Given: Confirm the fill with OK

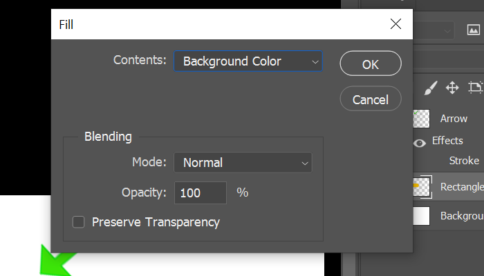Looking at the screenshot, I should click(371, 63).
